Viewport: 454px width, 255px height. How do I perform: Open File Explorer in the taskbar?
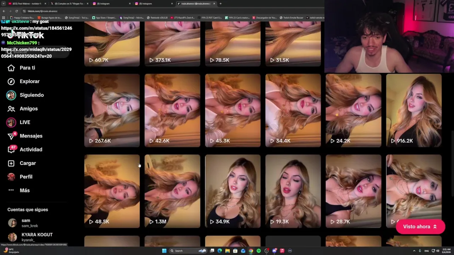pos(227,251)
